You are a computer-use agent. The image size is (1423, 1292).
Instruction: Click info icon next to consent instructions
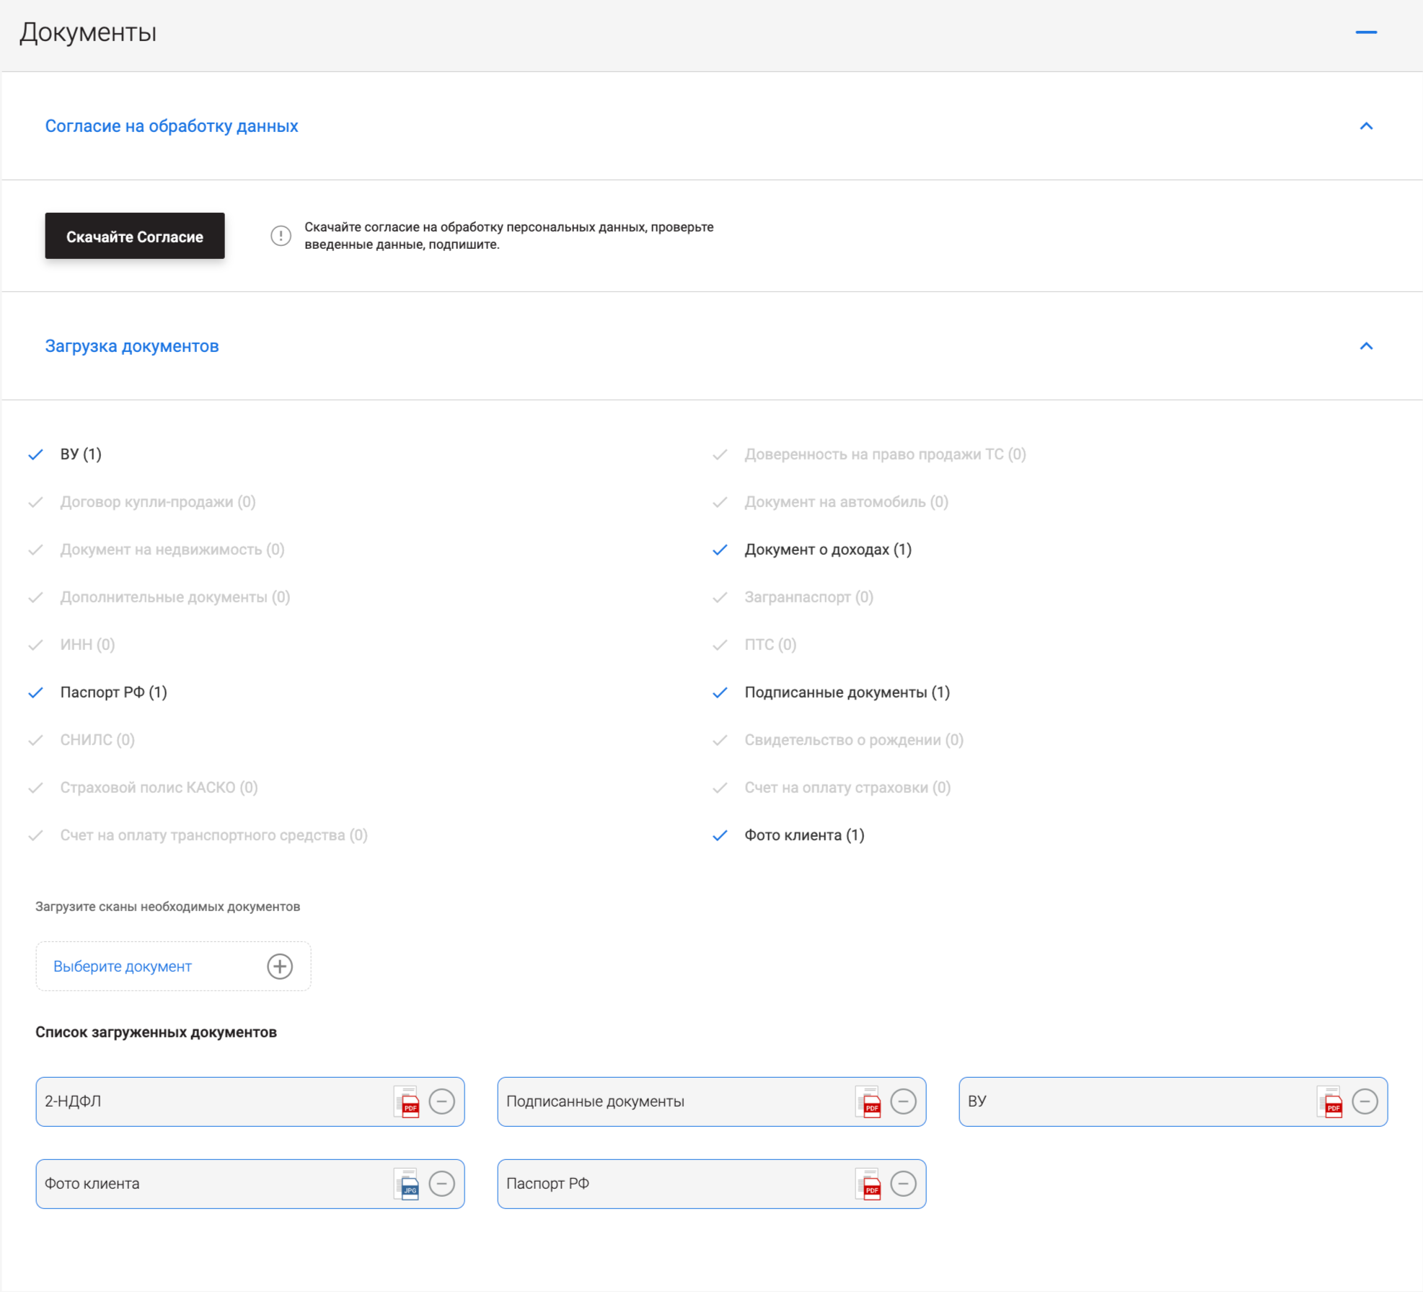(281, 235)
